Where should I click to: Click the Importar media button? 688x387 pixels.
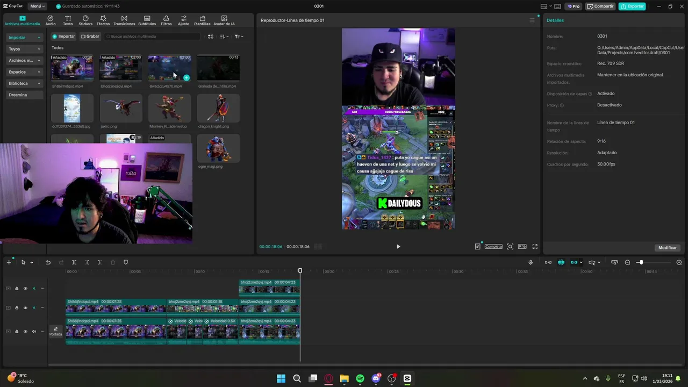pyautogui.click(x=63, y=37)
